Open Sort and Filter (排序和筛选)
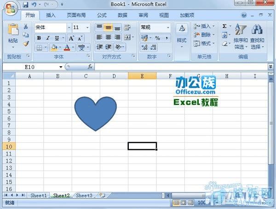The image size is (276, 209). click(x=241, y=36)
